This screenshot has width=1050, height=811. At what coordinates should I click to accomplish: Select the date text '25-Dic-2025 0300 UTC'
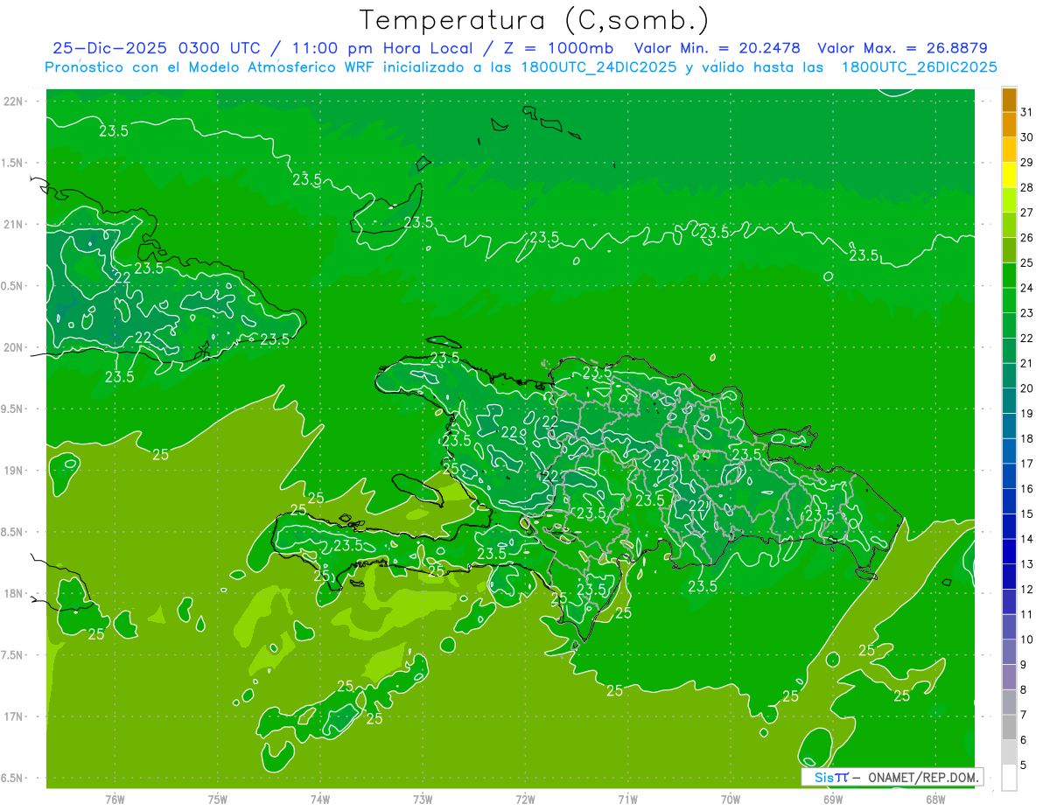tap(156, 48)
